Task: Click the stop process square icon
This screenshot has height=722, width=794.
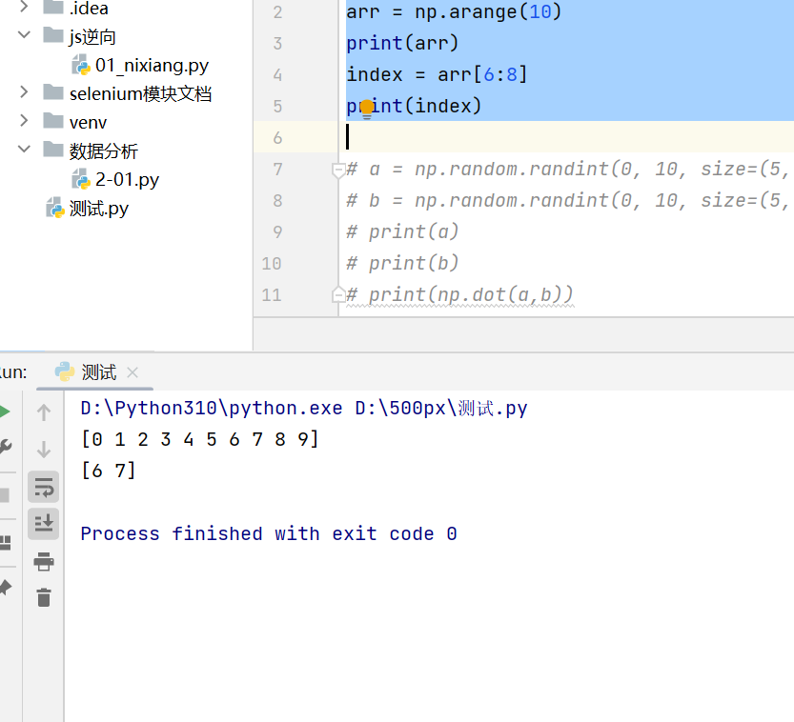Action: 5,494
